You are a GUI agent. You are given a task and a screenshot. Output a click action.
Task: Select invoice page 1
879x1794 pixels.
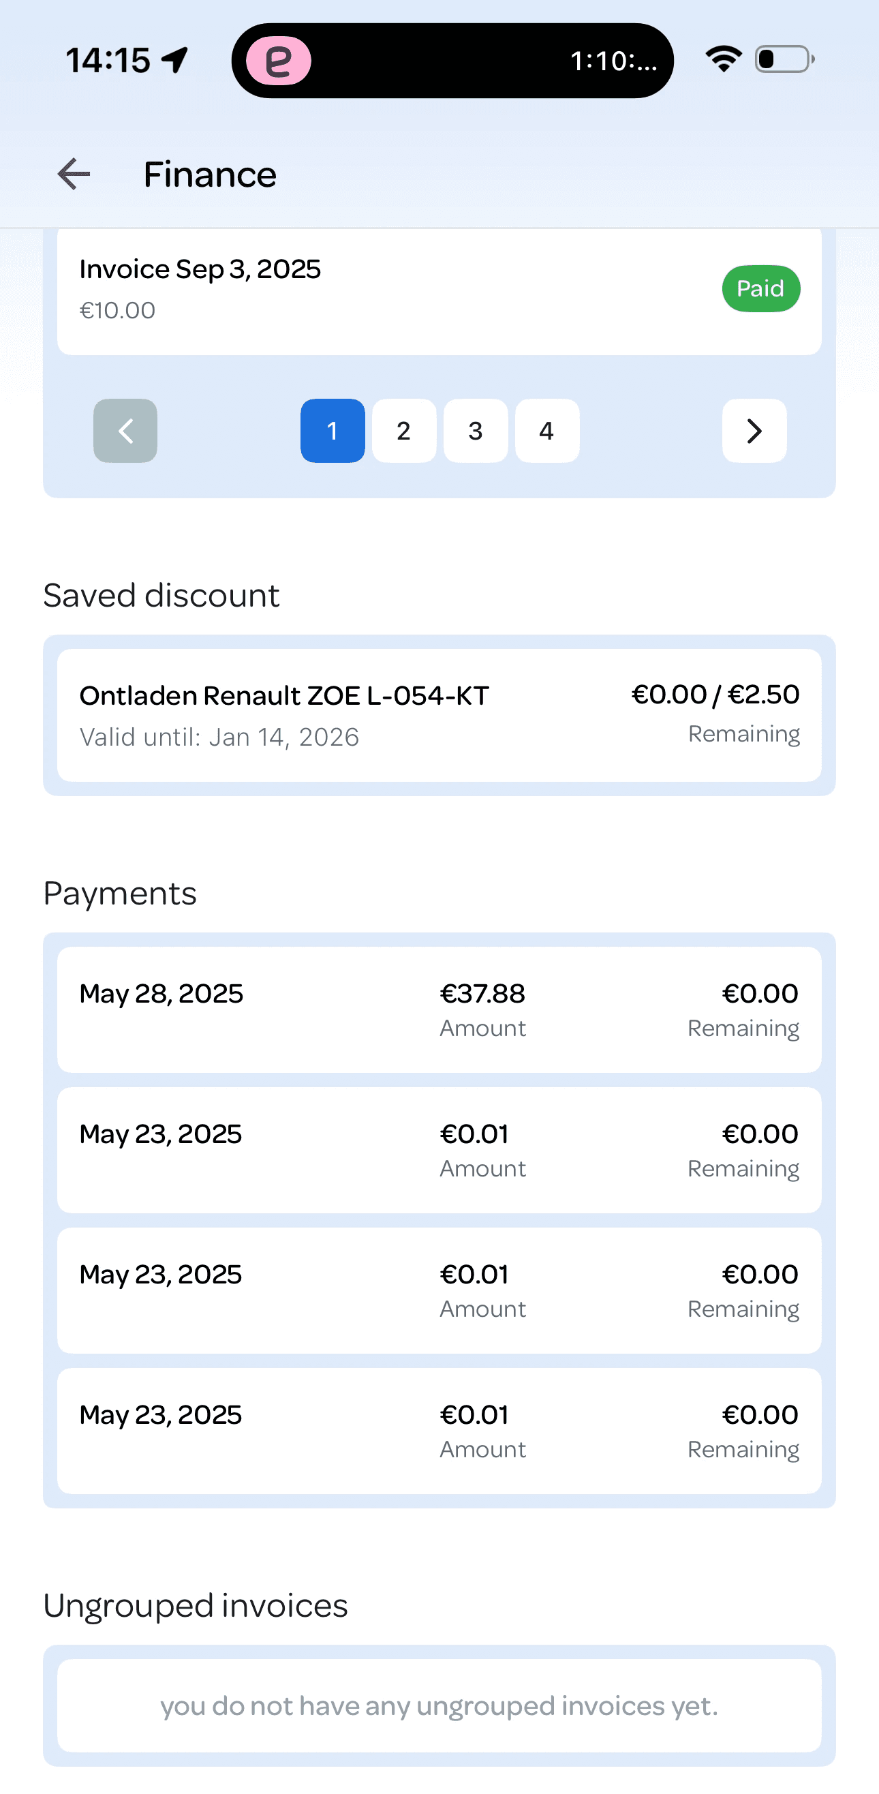point(333,431)
